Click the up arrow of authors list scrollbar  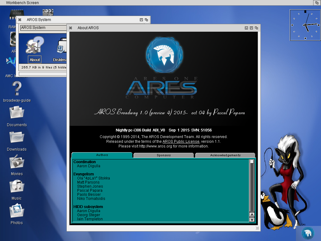(252, 215)
